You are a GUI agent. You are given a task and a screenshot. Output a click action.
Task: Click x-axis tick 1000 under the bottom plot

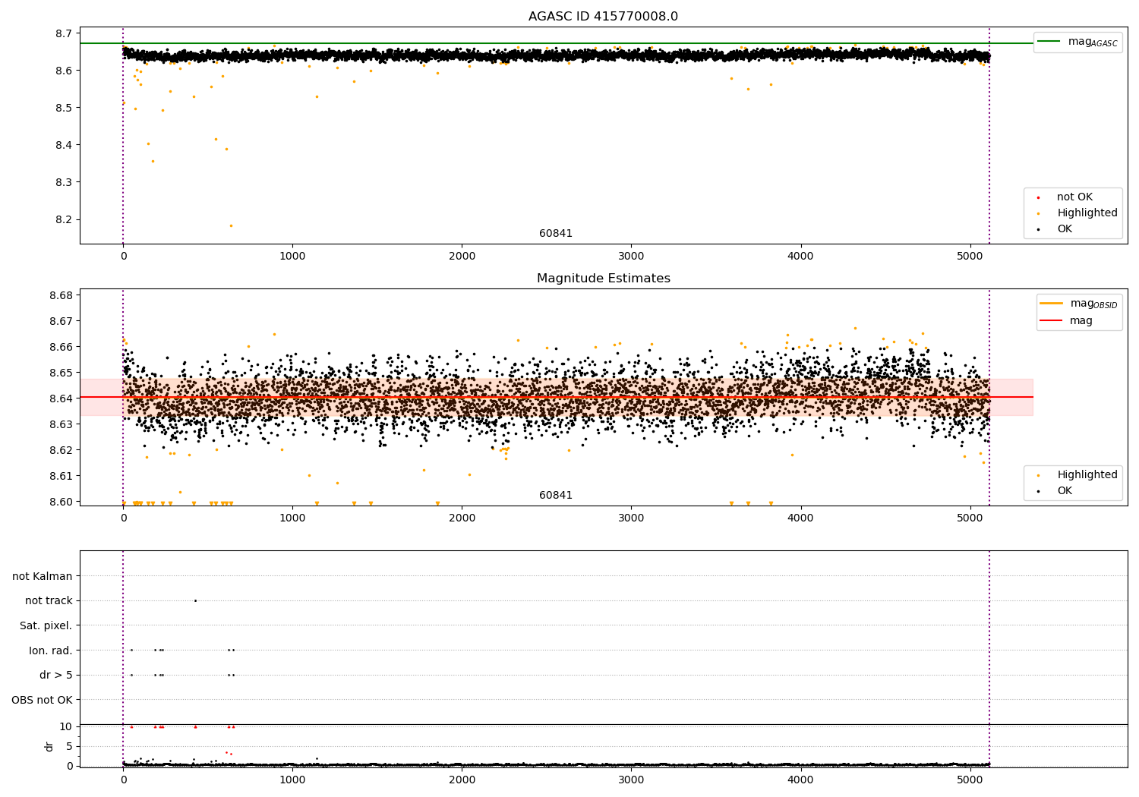[292, 780]
